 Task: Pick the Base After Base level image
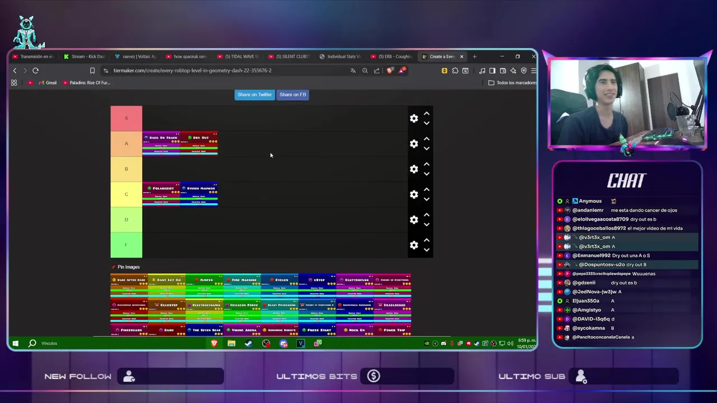129,285
